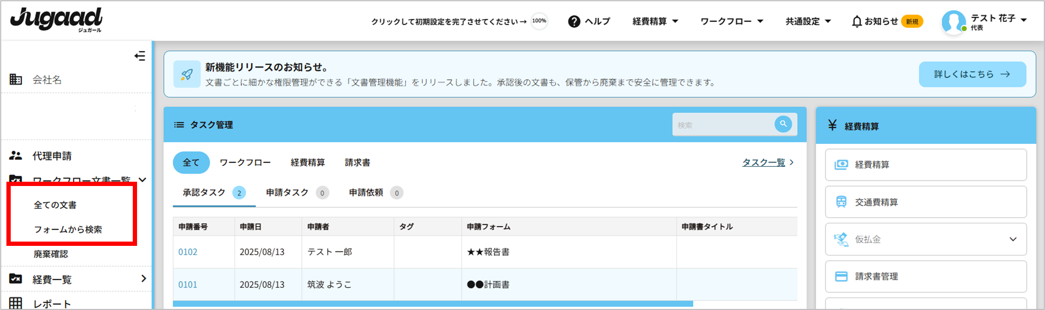
Task: Select the 請求書 filter tab
Action: [357, 162]
